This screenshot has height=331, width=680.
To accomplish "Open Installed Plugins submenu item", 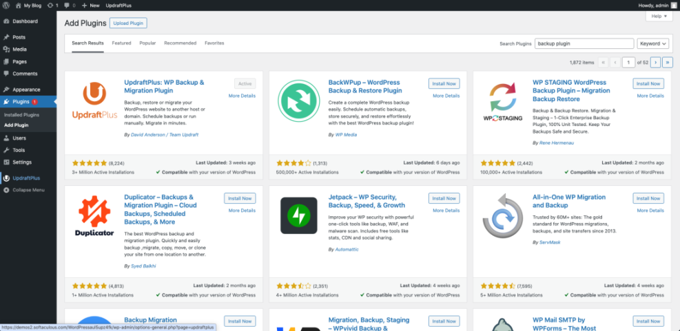I will (x=21, y=115).
